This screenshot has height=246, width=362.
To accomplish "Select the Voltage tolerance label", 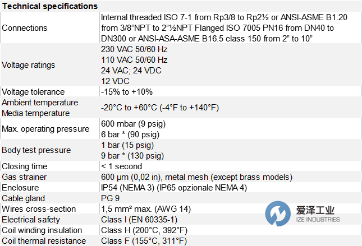I will [x=33, y=92].
